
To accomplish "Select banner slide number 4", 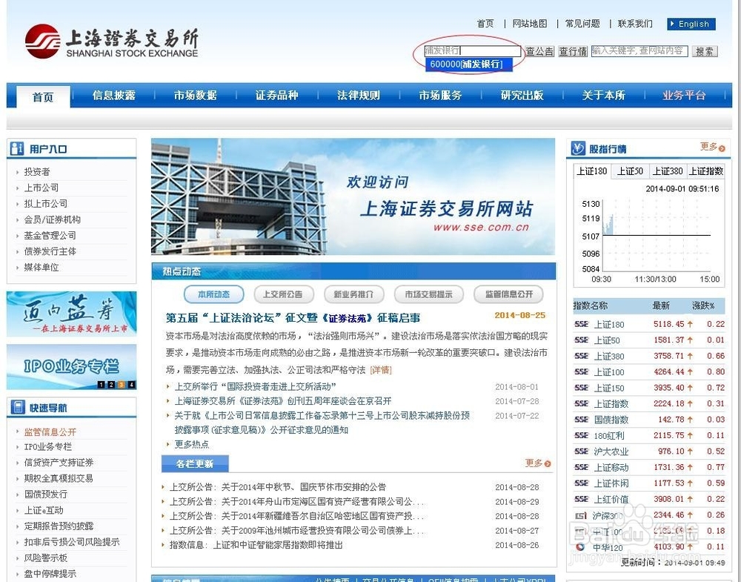I will pos(131,385).
